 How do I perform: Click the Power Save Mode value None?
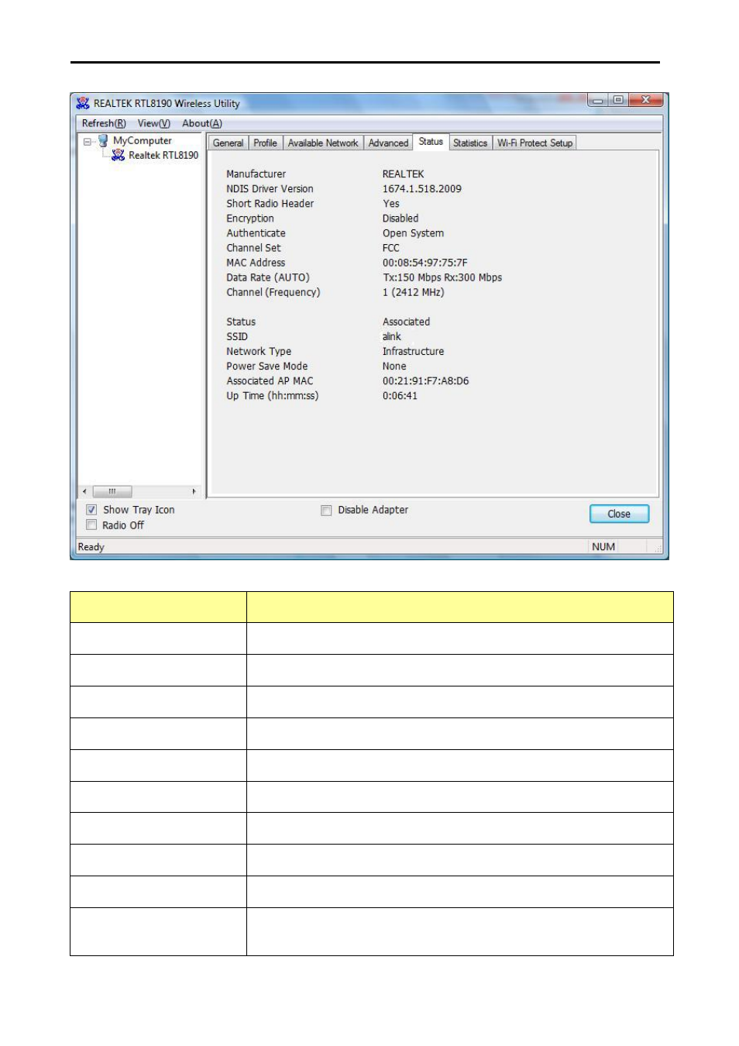(x=394, y=366)
